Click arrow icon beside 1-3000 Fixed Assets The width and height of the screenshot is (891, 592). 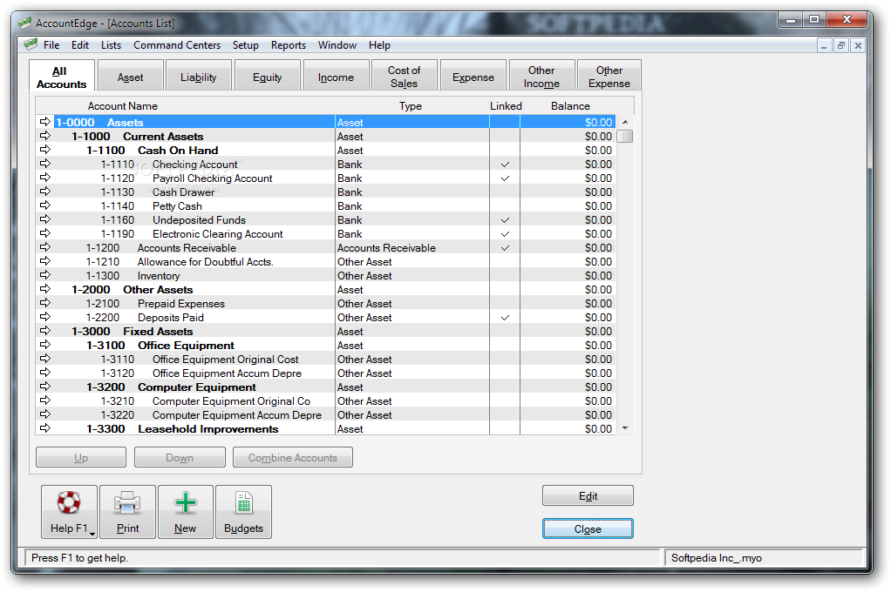[x=45, y=330]
